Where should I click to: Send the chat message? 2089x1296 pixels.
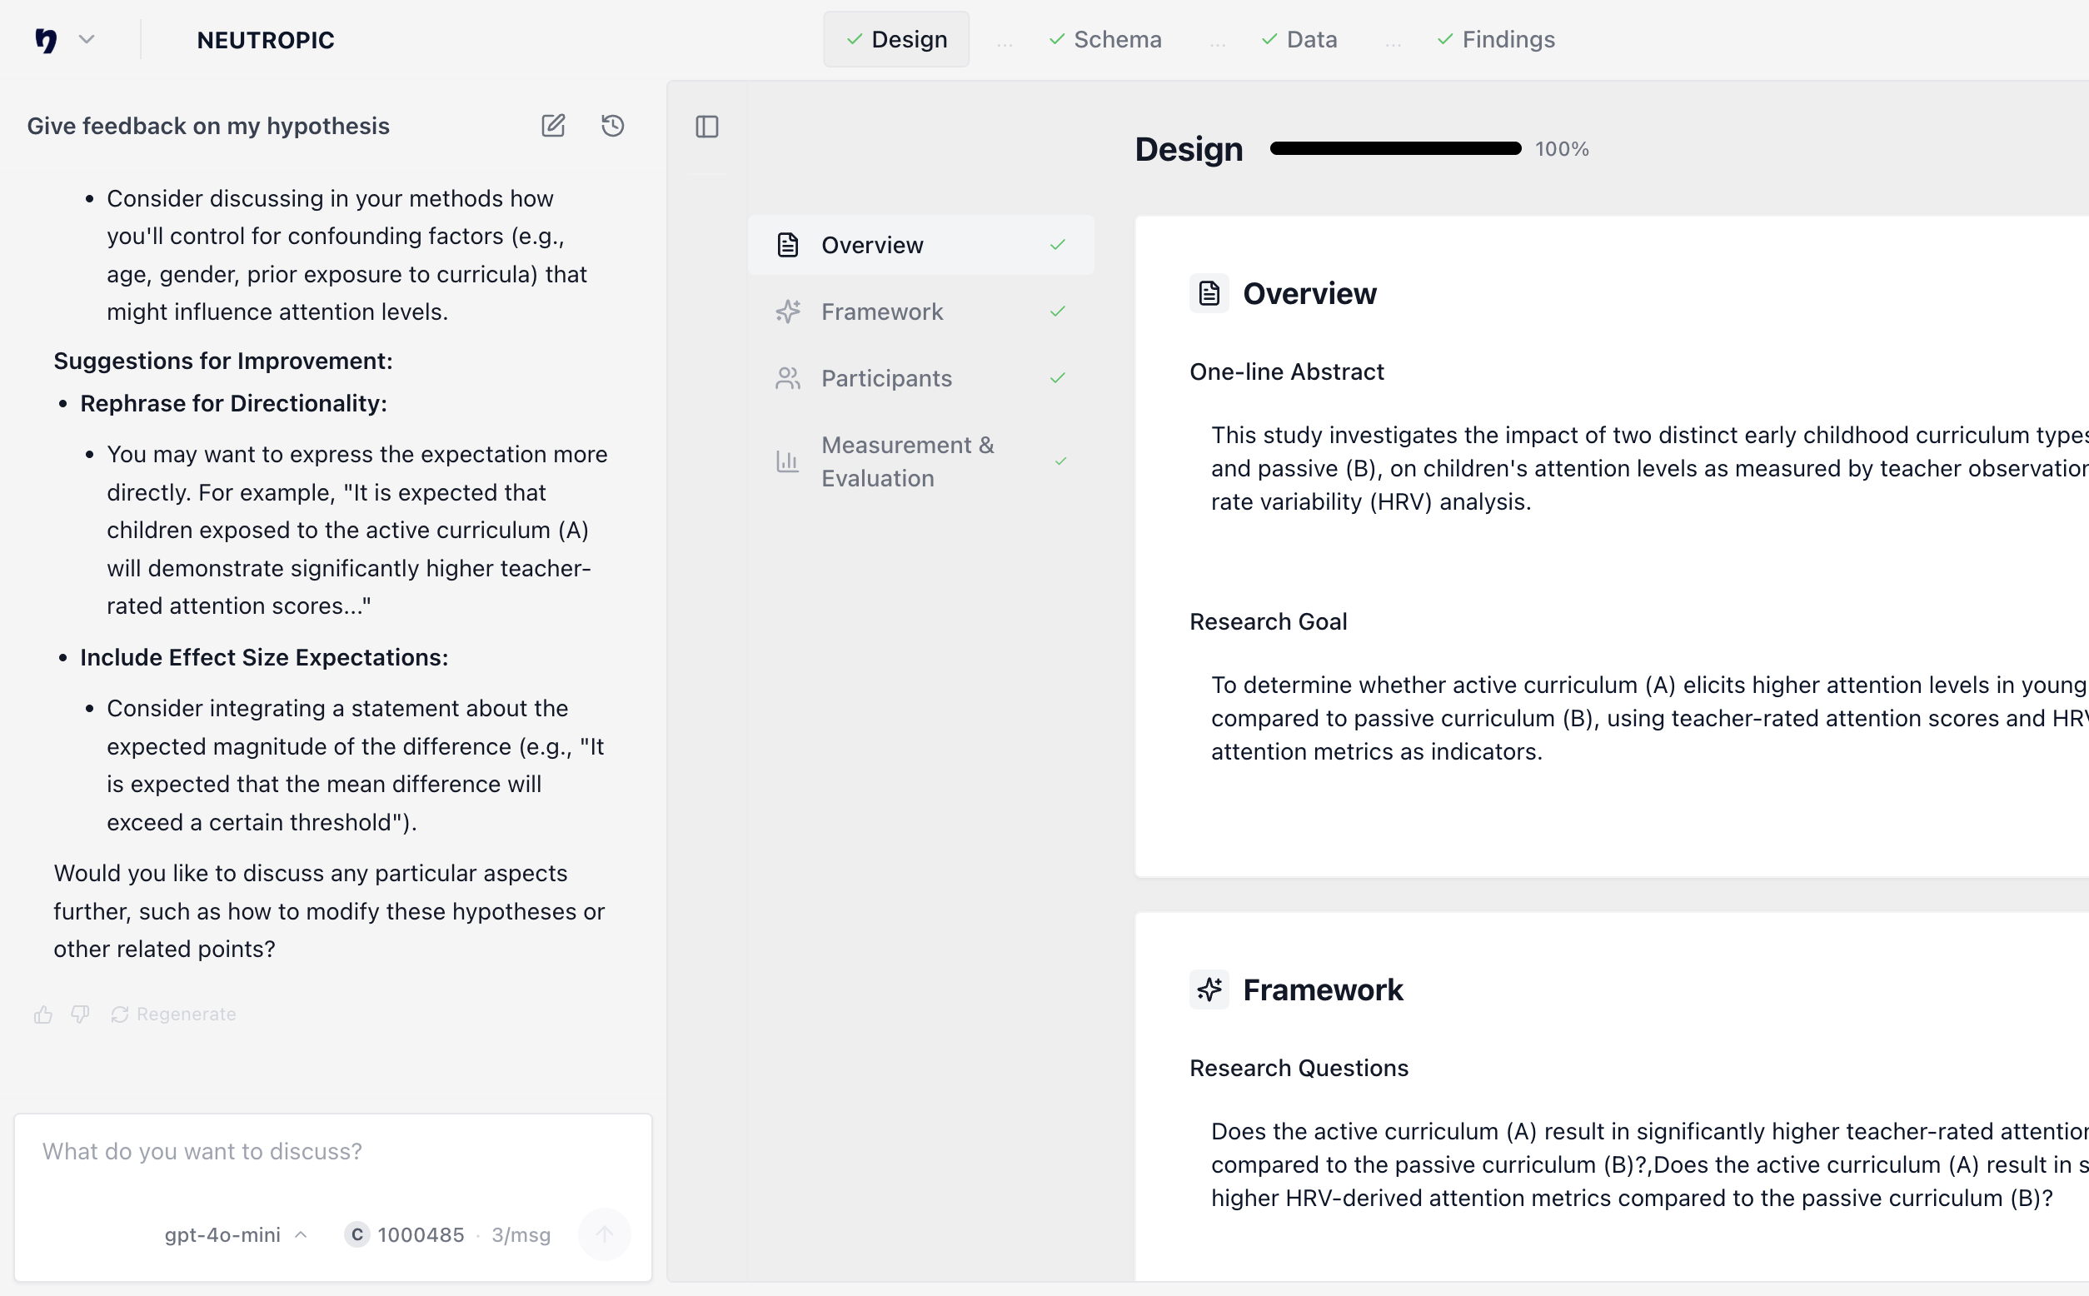click(x=605, y=1234)
